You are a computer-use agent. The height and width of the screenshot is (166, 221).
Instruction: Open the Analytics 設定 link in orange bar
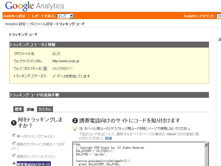[14, 16]
